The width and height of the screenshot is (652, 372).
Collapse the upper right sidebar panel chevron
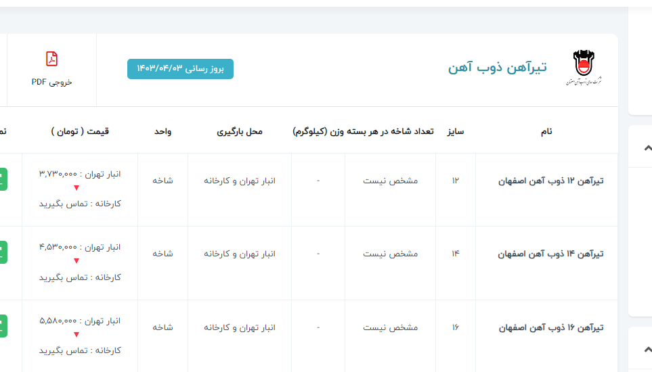[647, 148]
